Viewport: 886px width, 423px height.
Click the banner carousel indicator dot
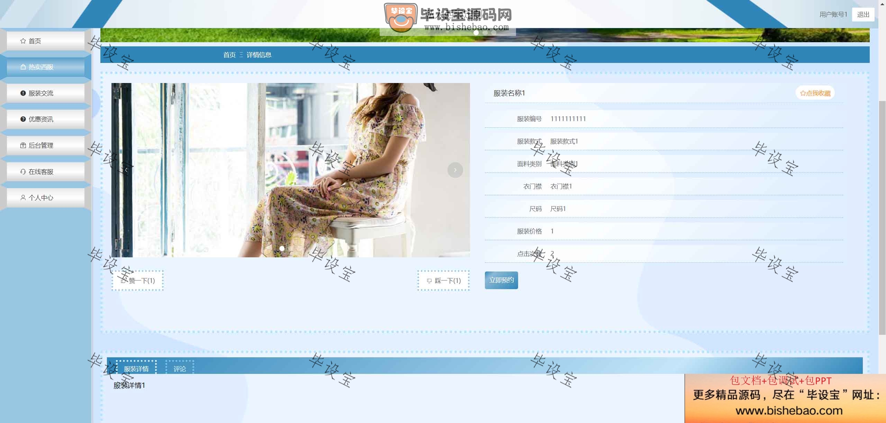476,33
